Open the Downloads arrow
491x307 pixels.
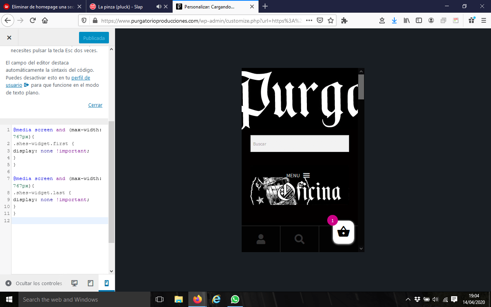[x=394, y=20]
